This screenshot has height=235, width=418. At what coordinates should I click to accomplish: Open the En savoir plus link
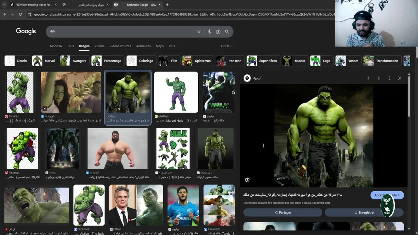[321, 203]
